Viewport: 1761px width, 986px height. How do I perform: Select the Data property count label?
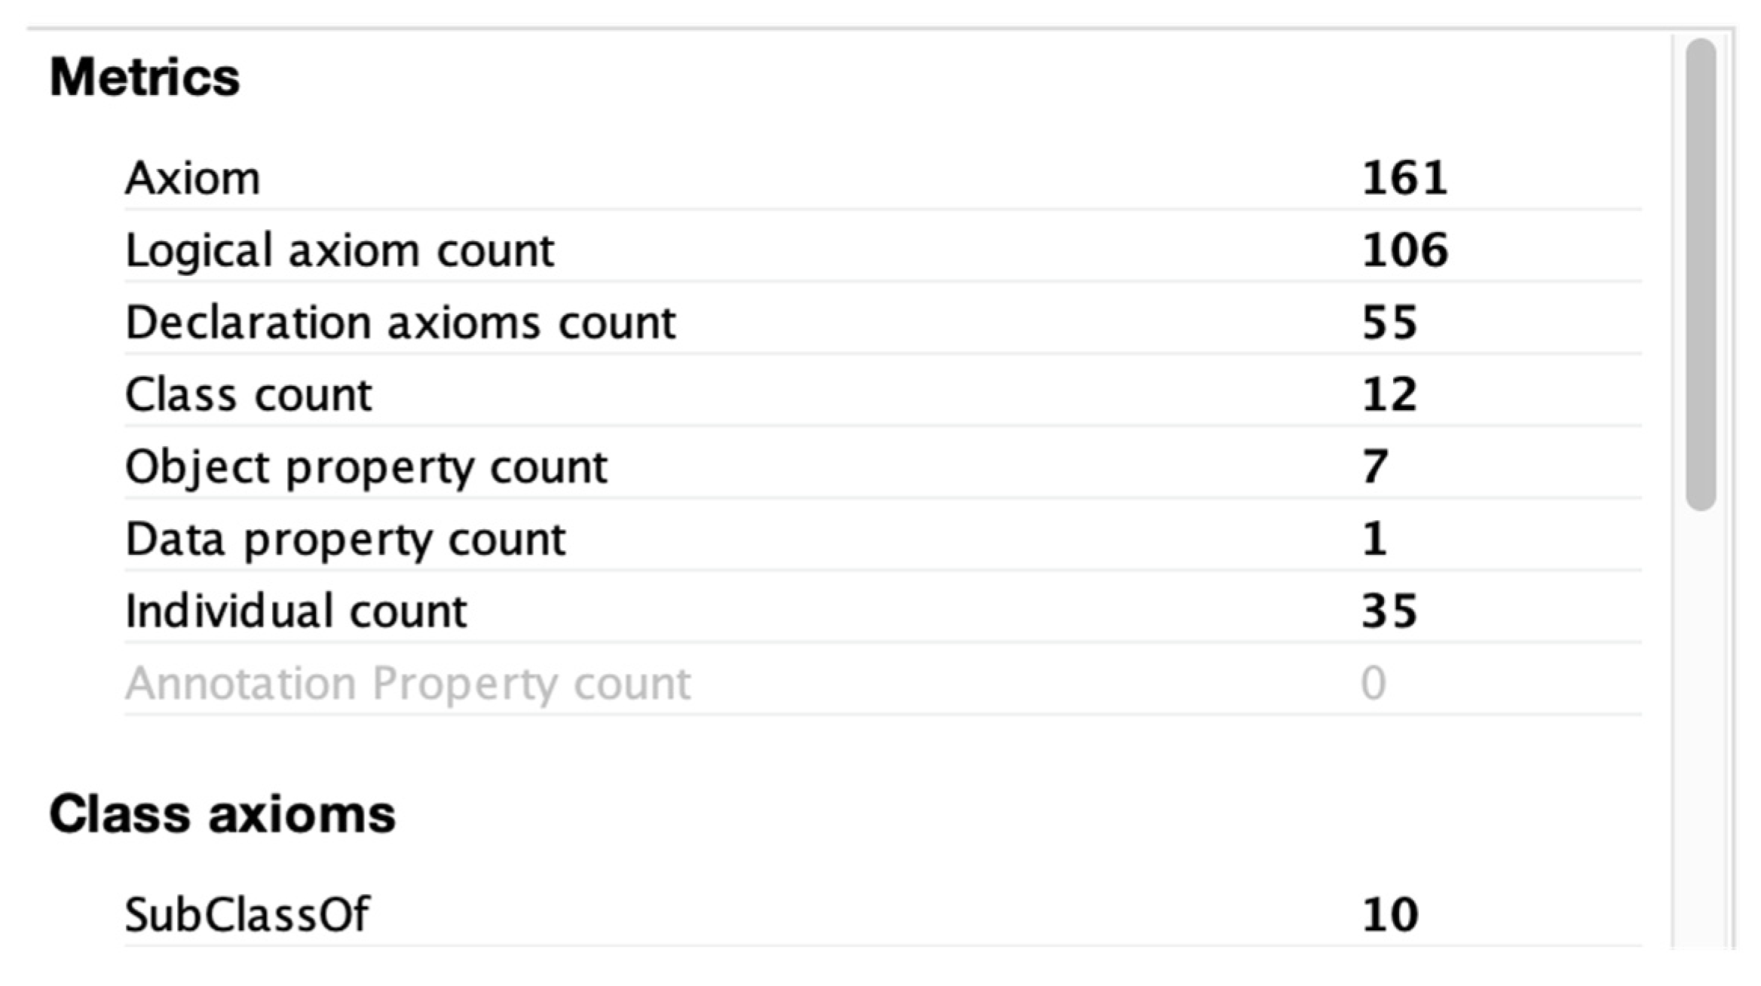[345, 539]
